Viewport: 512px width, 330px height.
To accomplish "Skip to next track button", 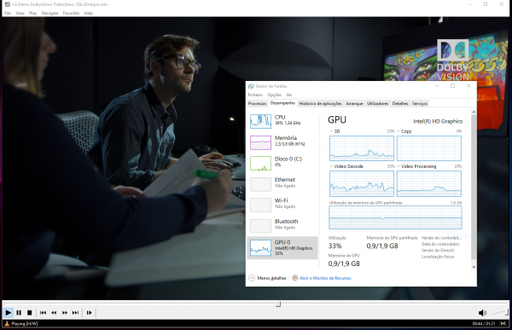I will [75, 313].
